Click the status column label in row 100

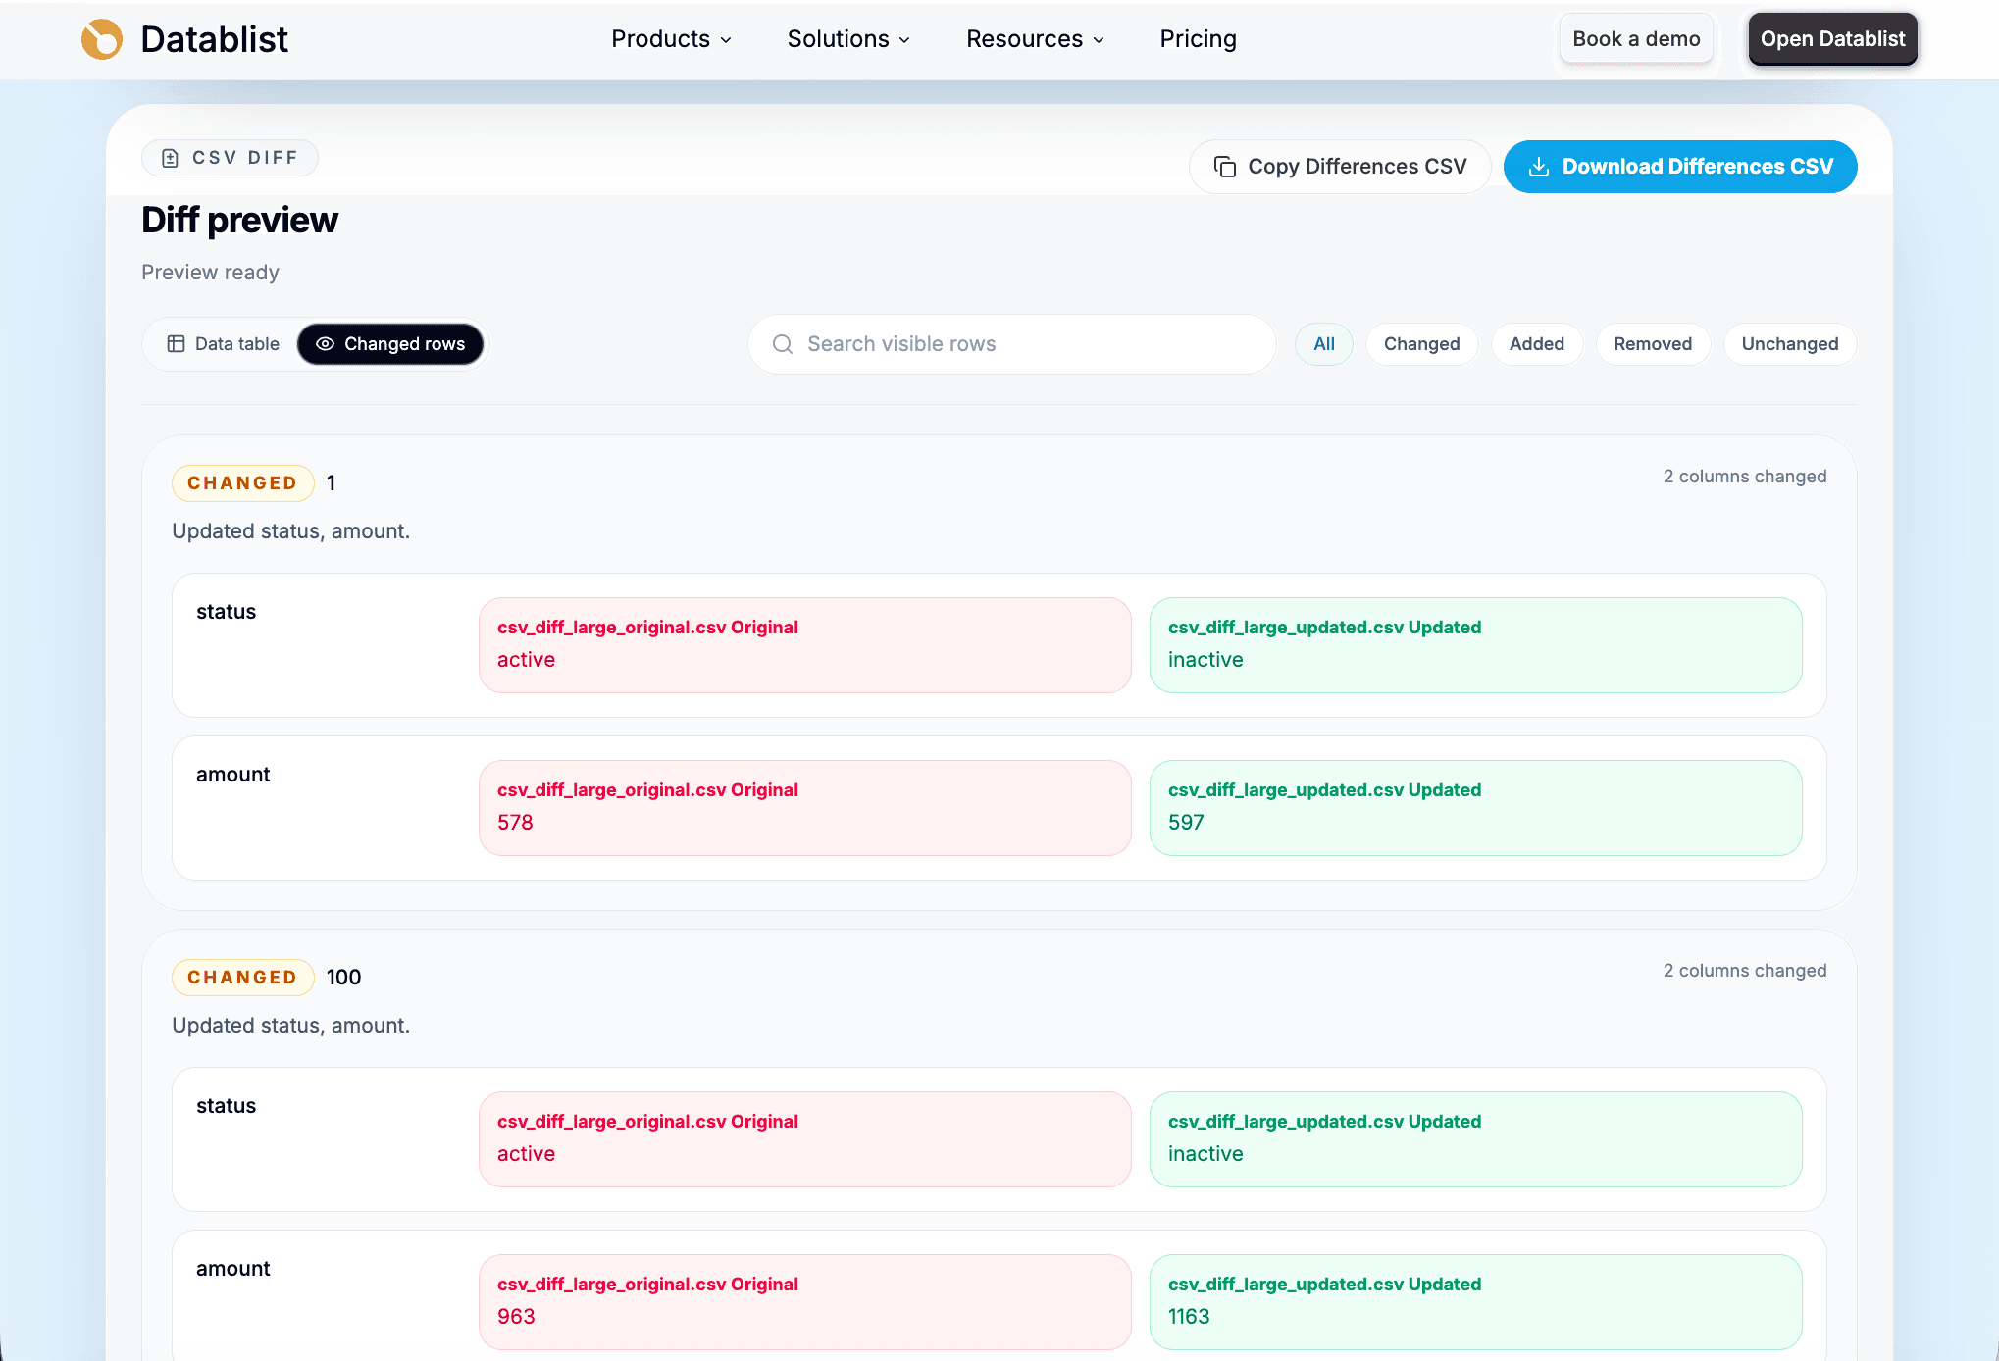[x=226, y=1106]
